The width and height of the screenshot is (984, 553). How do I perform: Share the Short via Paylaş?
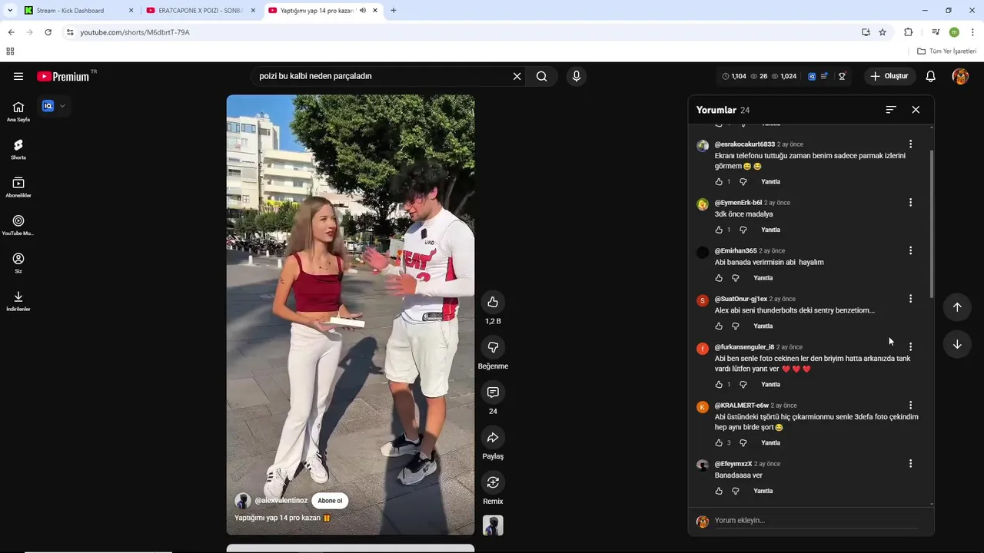pos(493,437)
